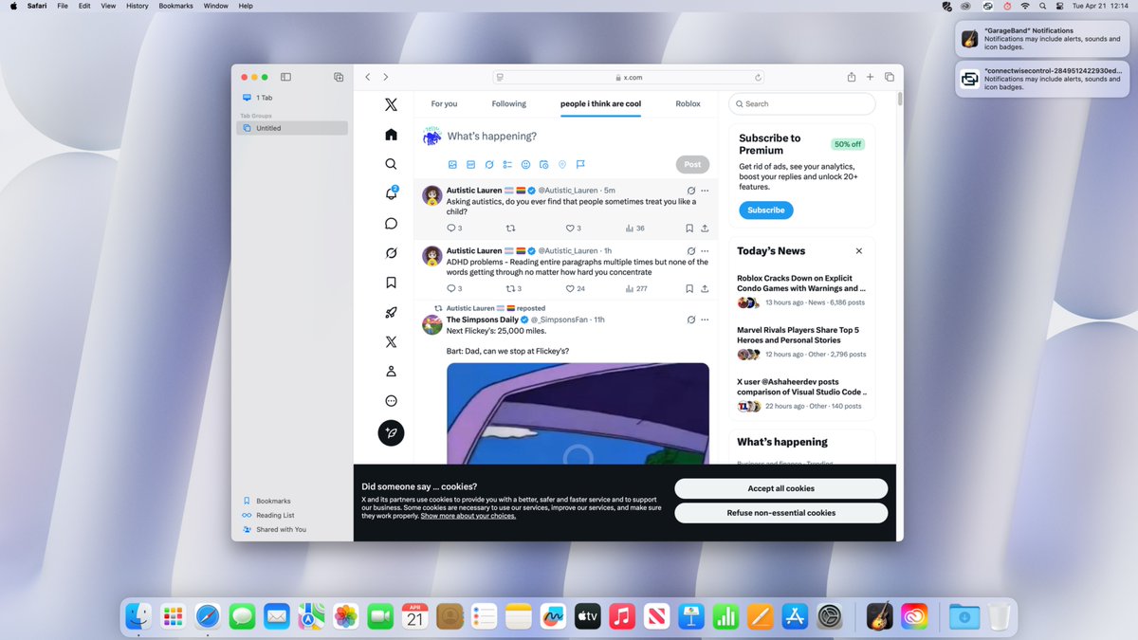Open Reading List in Safari sidebar
The image size is (1138, 640).
(x=275, y=515)
